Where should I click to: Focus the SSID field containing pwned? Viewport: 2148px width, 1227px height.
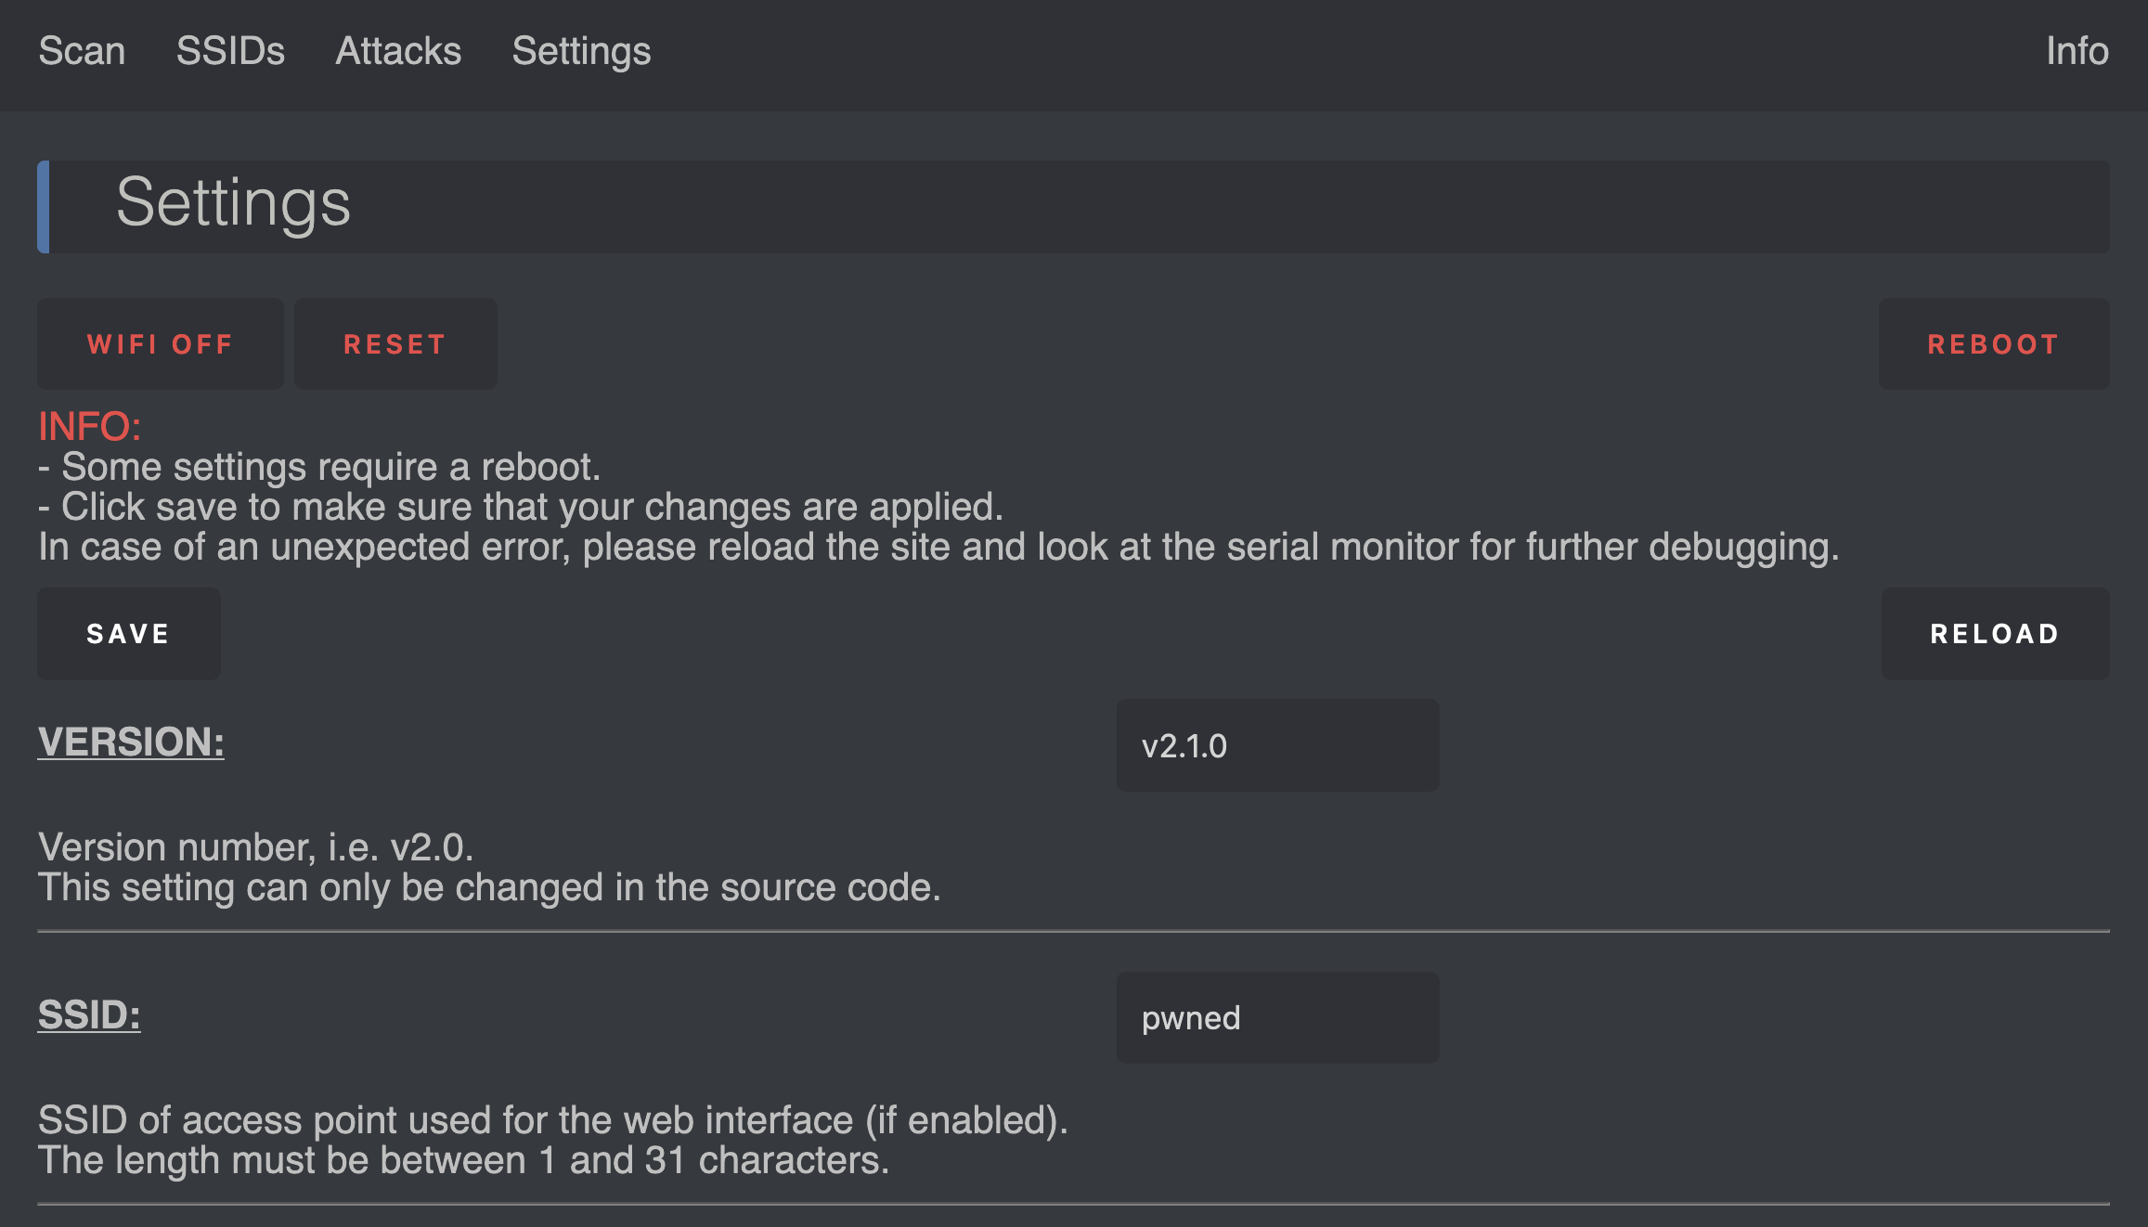tap(1277, 1017)
